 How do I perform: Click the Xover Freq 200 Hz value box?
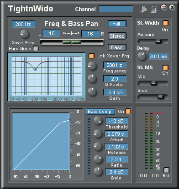[x=23, y=24]
